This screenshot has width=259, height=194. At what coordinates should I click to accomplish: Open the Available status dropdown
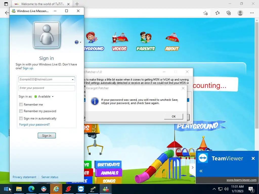(44, 96)
